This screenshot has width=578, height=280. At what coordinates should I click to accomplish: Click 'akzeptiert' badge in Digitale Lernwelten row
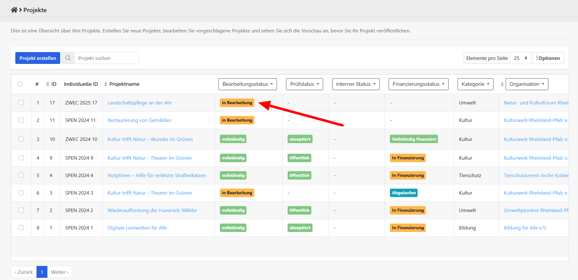coord(300,228)
